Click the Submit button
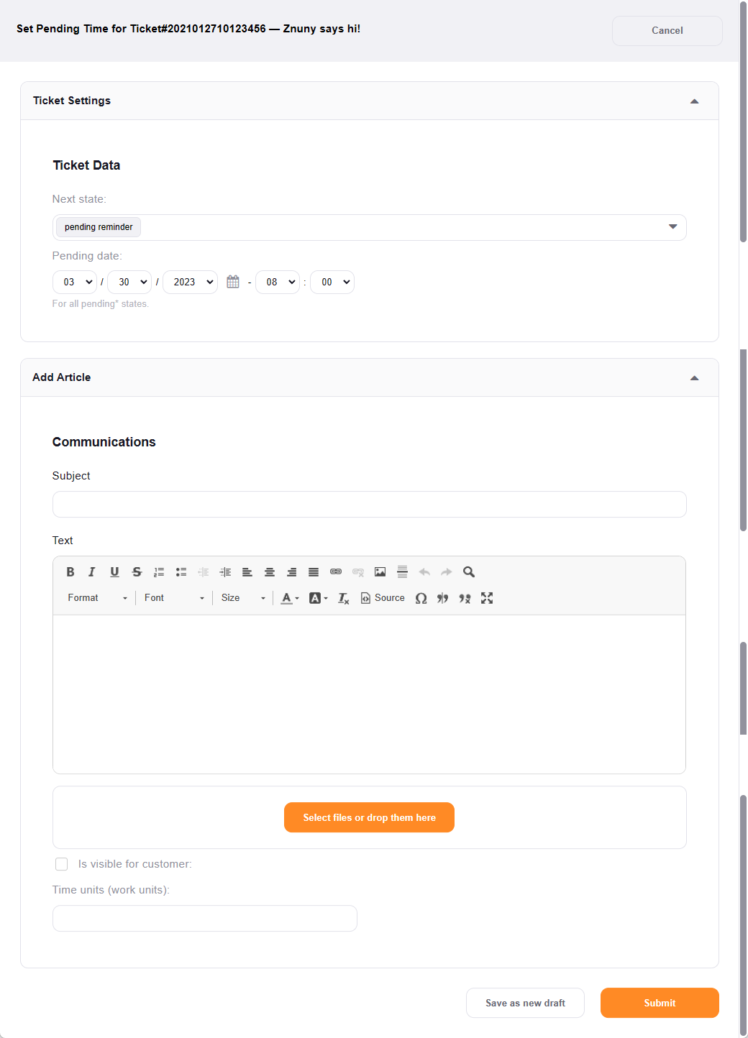The image size is (748, 1038). [660, 1003]
